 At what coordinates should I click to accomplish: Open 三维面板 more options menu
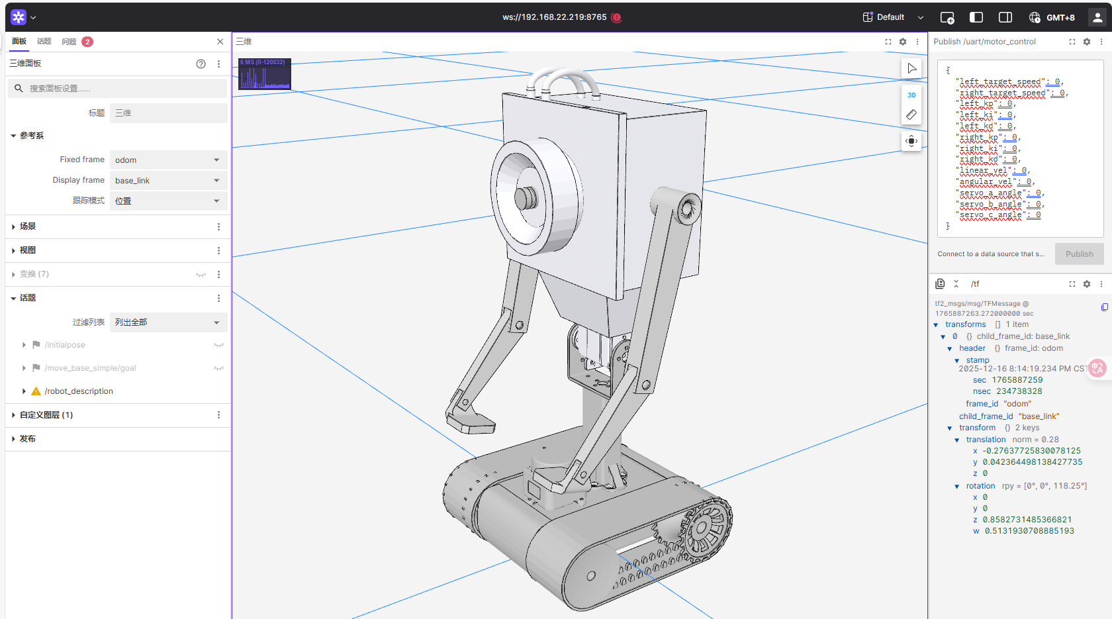coord(219,64)
